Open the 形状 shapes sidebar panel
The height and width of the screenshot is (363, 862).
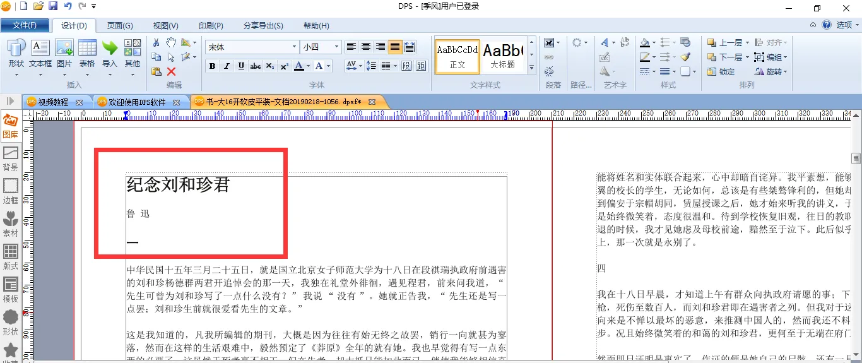coord(11,323)
